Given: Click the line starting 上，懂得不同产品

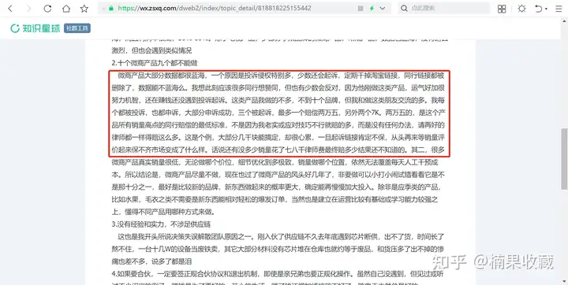Looking at the screenshot, I should click(163, 212).
